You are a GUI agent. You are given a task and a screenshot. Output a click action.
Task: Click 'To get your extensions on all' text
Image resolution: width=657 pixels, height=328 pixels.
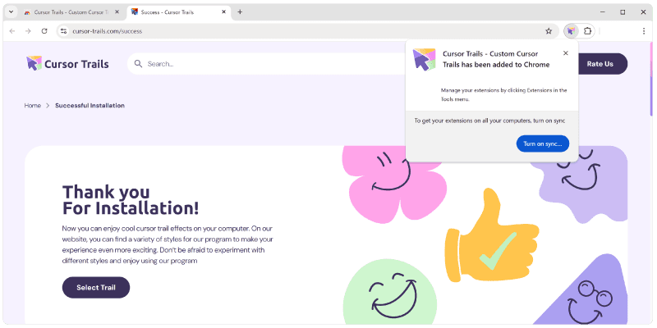click(x=489, y=121)
